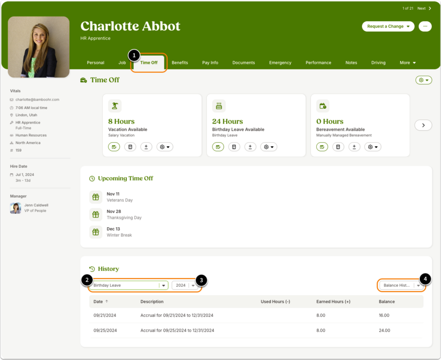The height and width of the screenshot is (360, 441).
Task: Click the 09/25/2024 history date cell
Action: (x=105, y=331)
